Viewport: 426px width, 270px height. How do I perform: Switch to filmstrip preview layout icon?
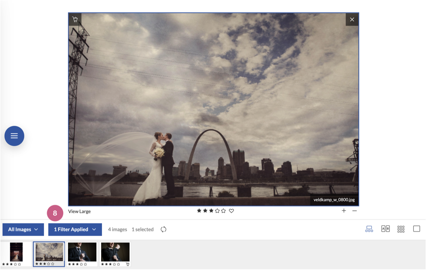(x=369, y=229)
